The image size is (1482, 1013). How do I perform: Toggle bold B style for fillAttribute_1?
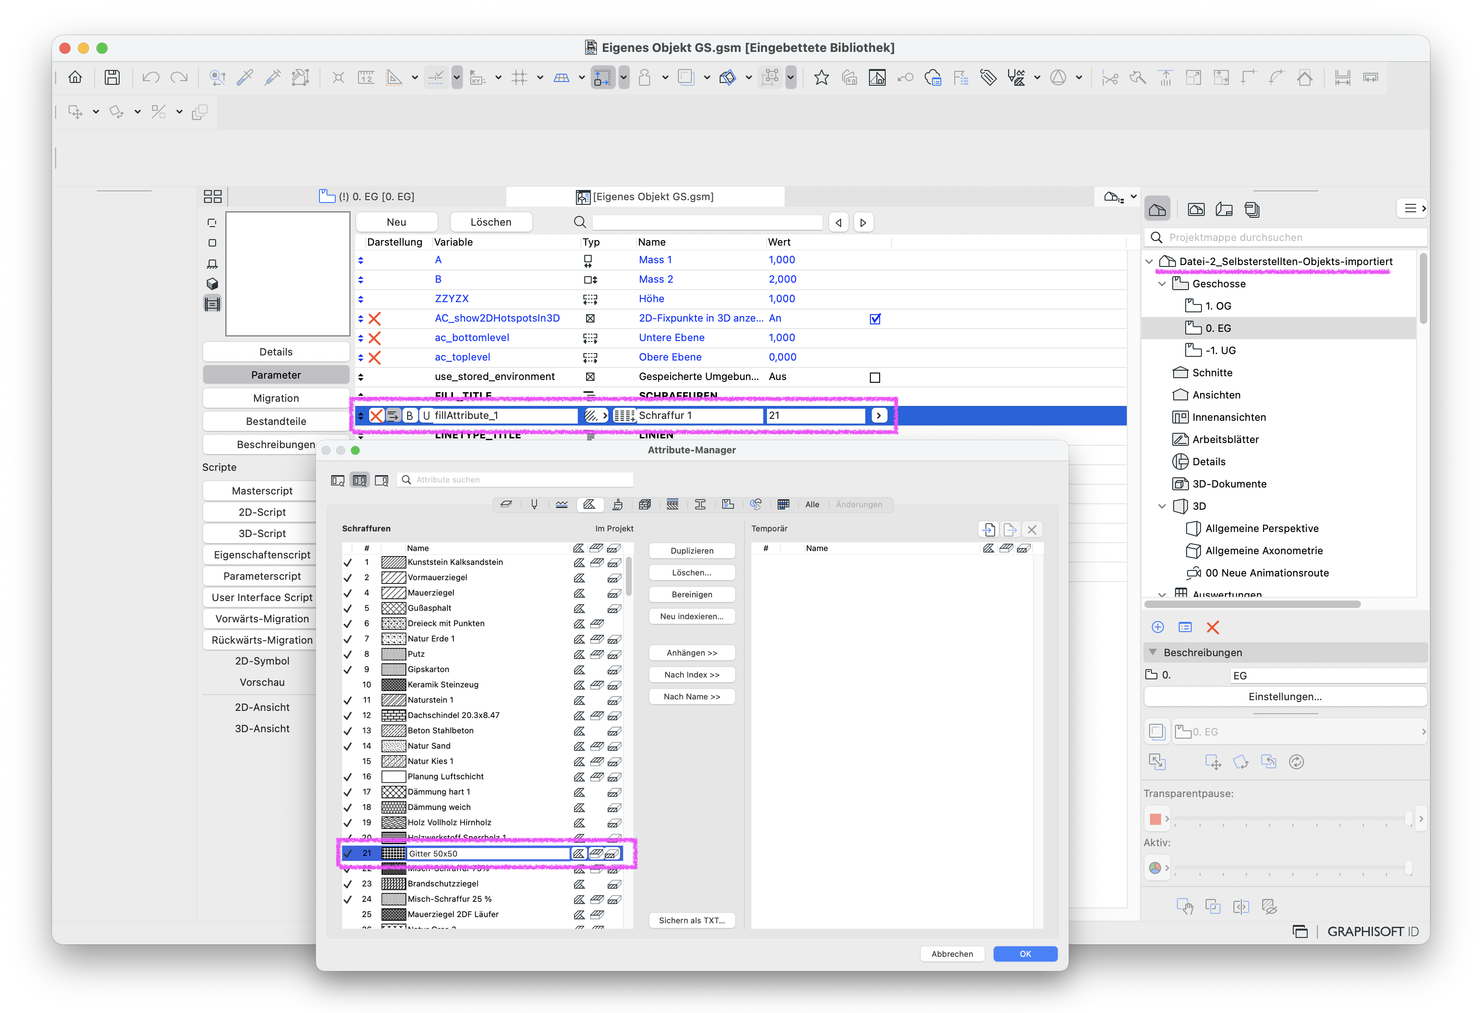point(409,415)
